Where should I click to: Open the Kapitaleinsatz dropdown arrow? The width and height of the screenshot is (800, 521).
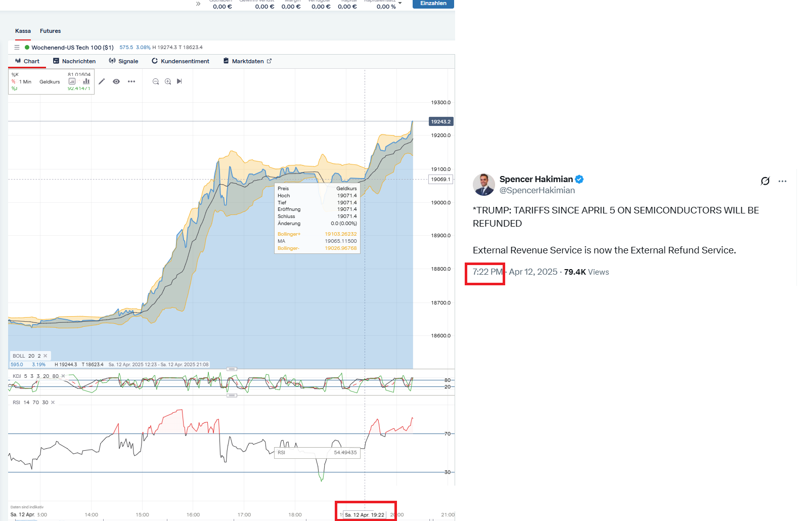(400, 3)
